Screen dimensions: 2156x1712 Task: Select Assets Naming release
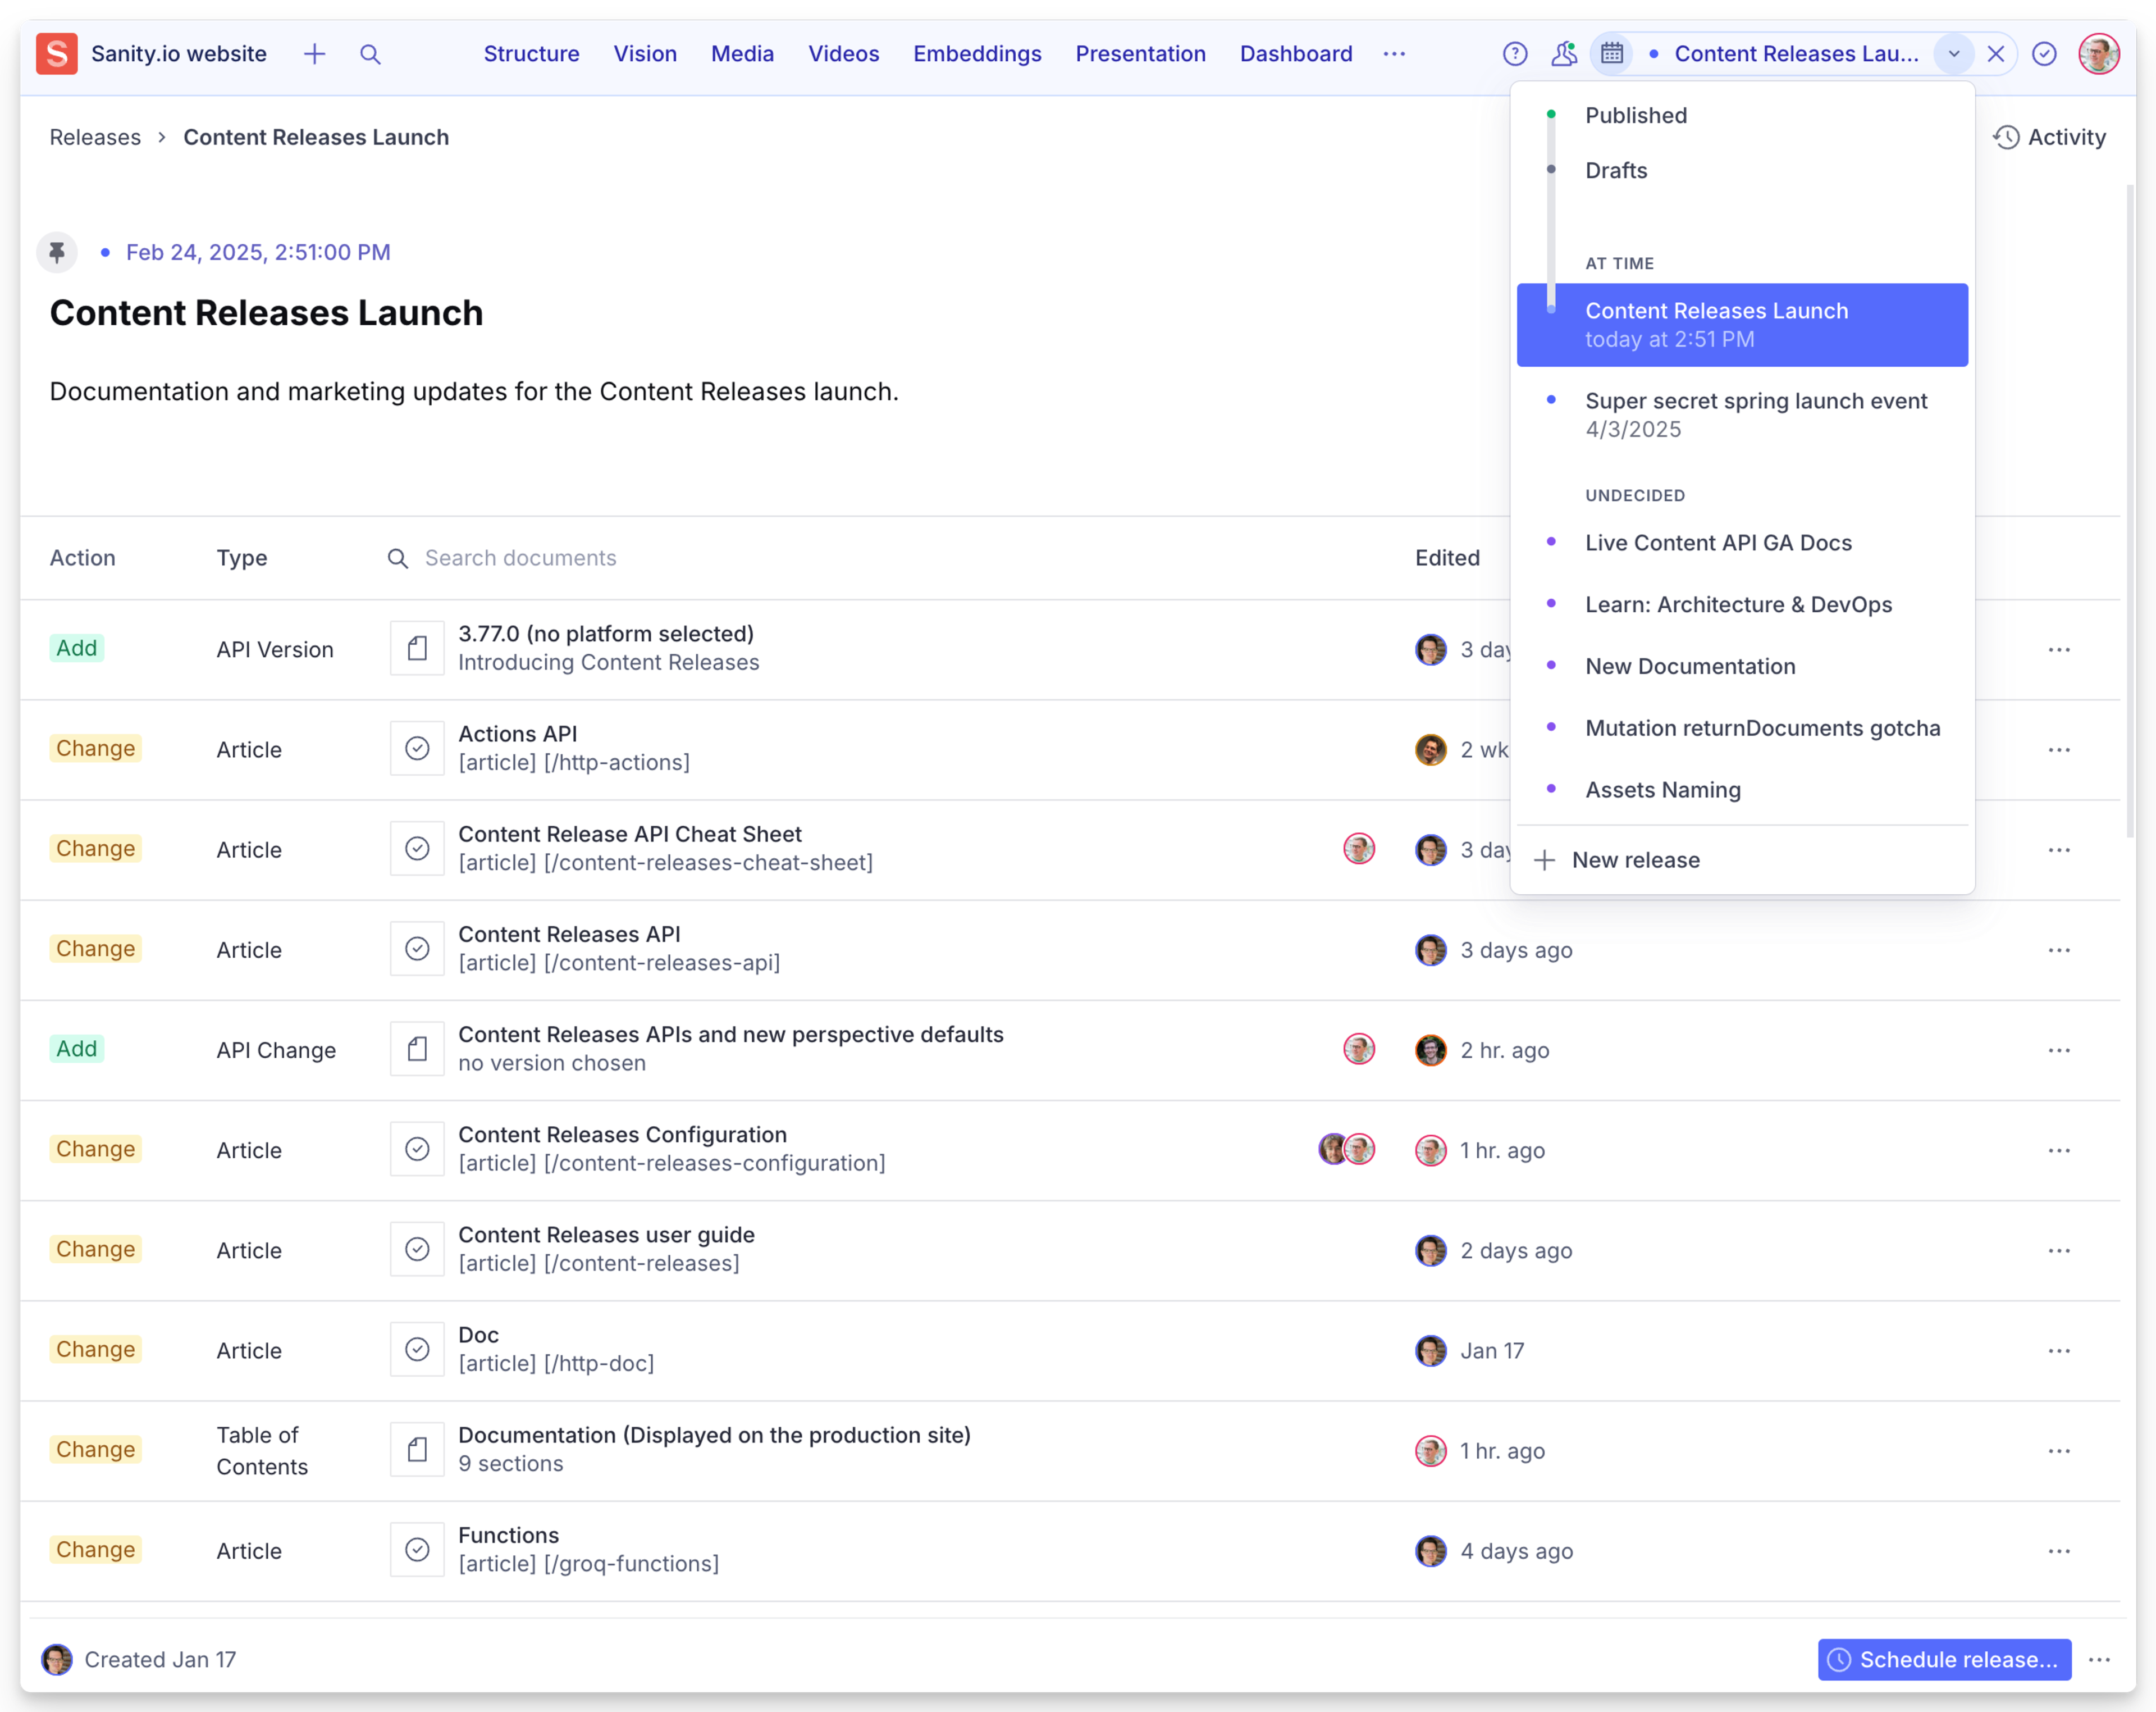point(1742,790)
